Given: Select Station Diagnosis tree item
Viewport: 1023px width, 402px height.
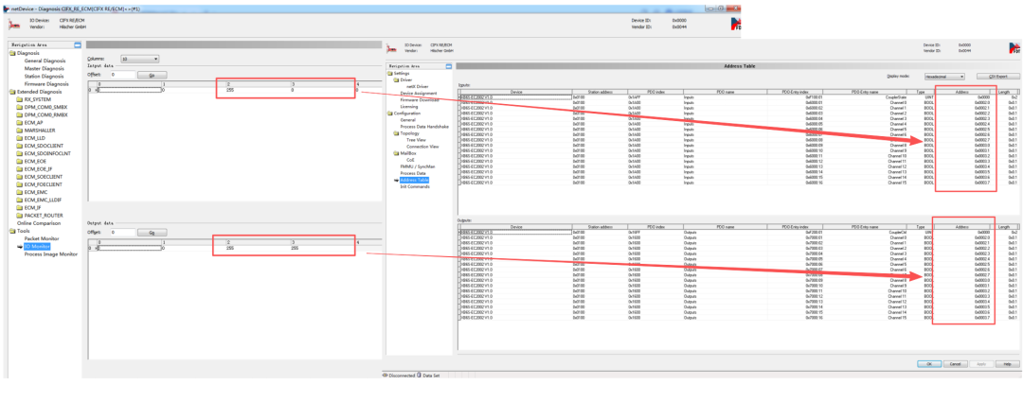Looking at the screenshot, I should (44, 77).
